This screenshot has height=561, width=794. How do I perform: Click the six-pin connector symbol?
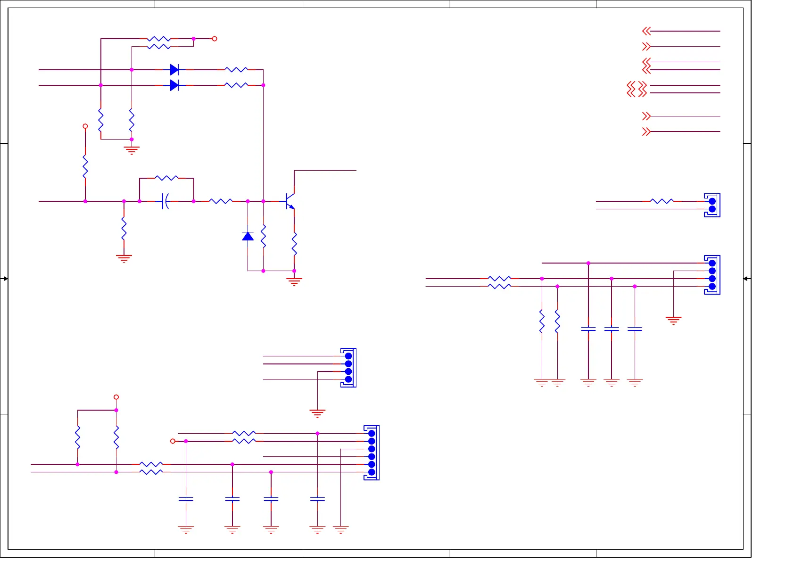click(372, 453)
